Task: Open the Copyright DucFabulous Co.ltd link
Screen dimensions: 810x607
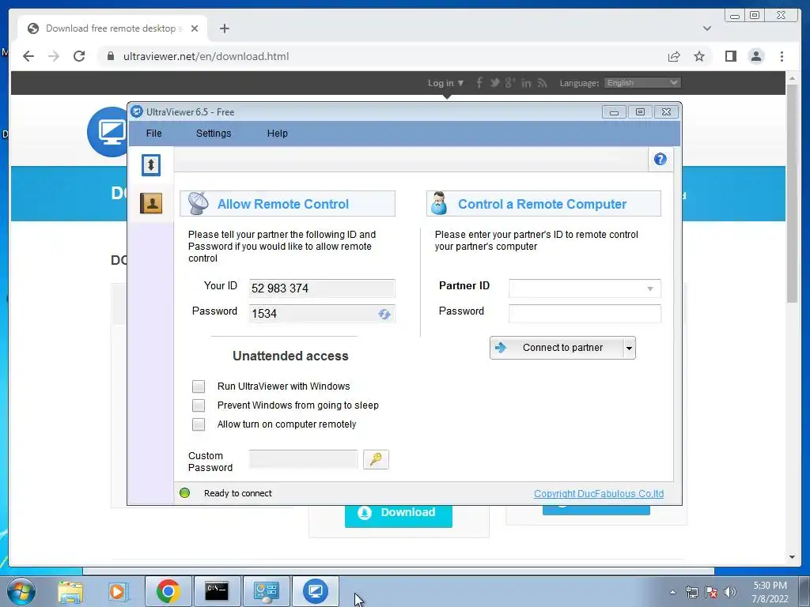Action: 599,493
